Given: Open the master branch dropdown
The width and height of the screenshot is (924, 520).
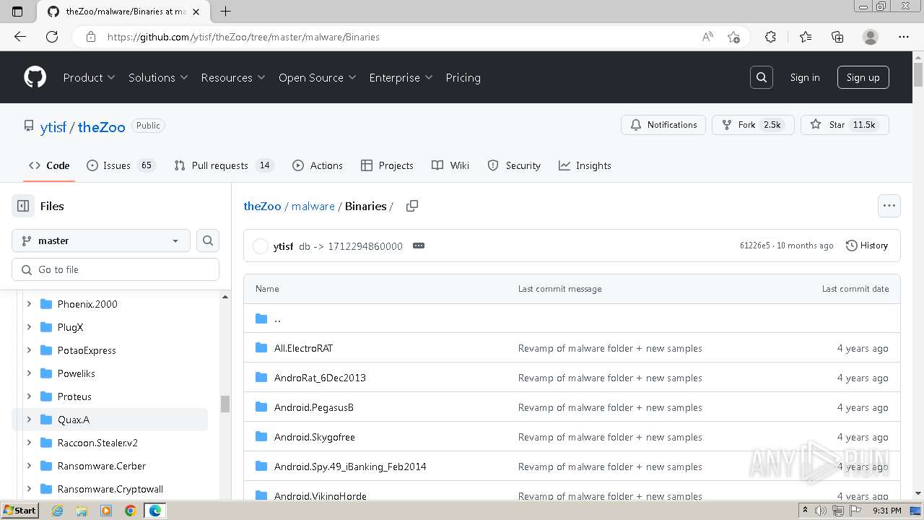Looking at the screenshot, I should point(101,240).
